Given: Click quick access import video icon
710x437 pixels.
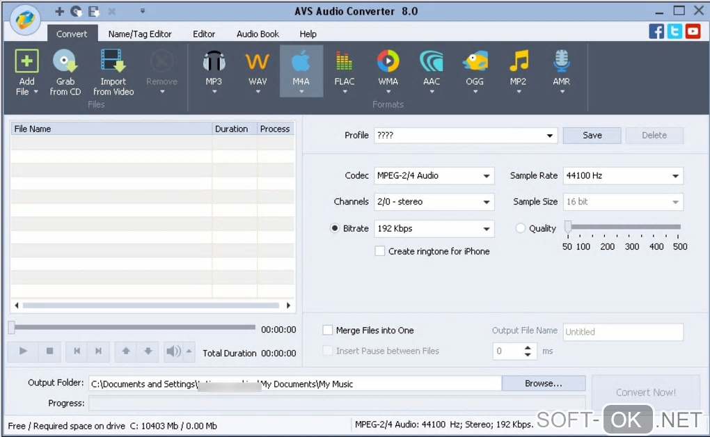Looking at the screenshot, I should pos(94,11).
